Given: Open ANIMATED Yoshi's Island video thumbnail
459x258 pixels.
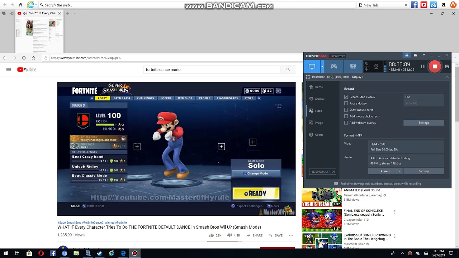Looking at the screenshot, I should (x=322, y=198).
